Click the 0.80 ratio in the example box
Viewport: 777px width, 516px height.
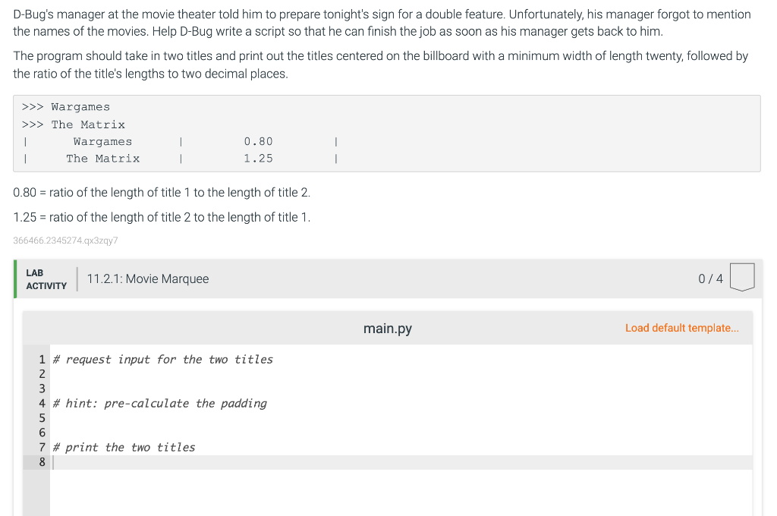(x=257, y=141)
